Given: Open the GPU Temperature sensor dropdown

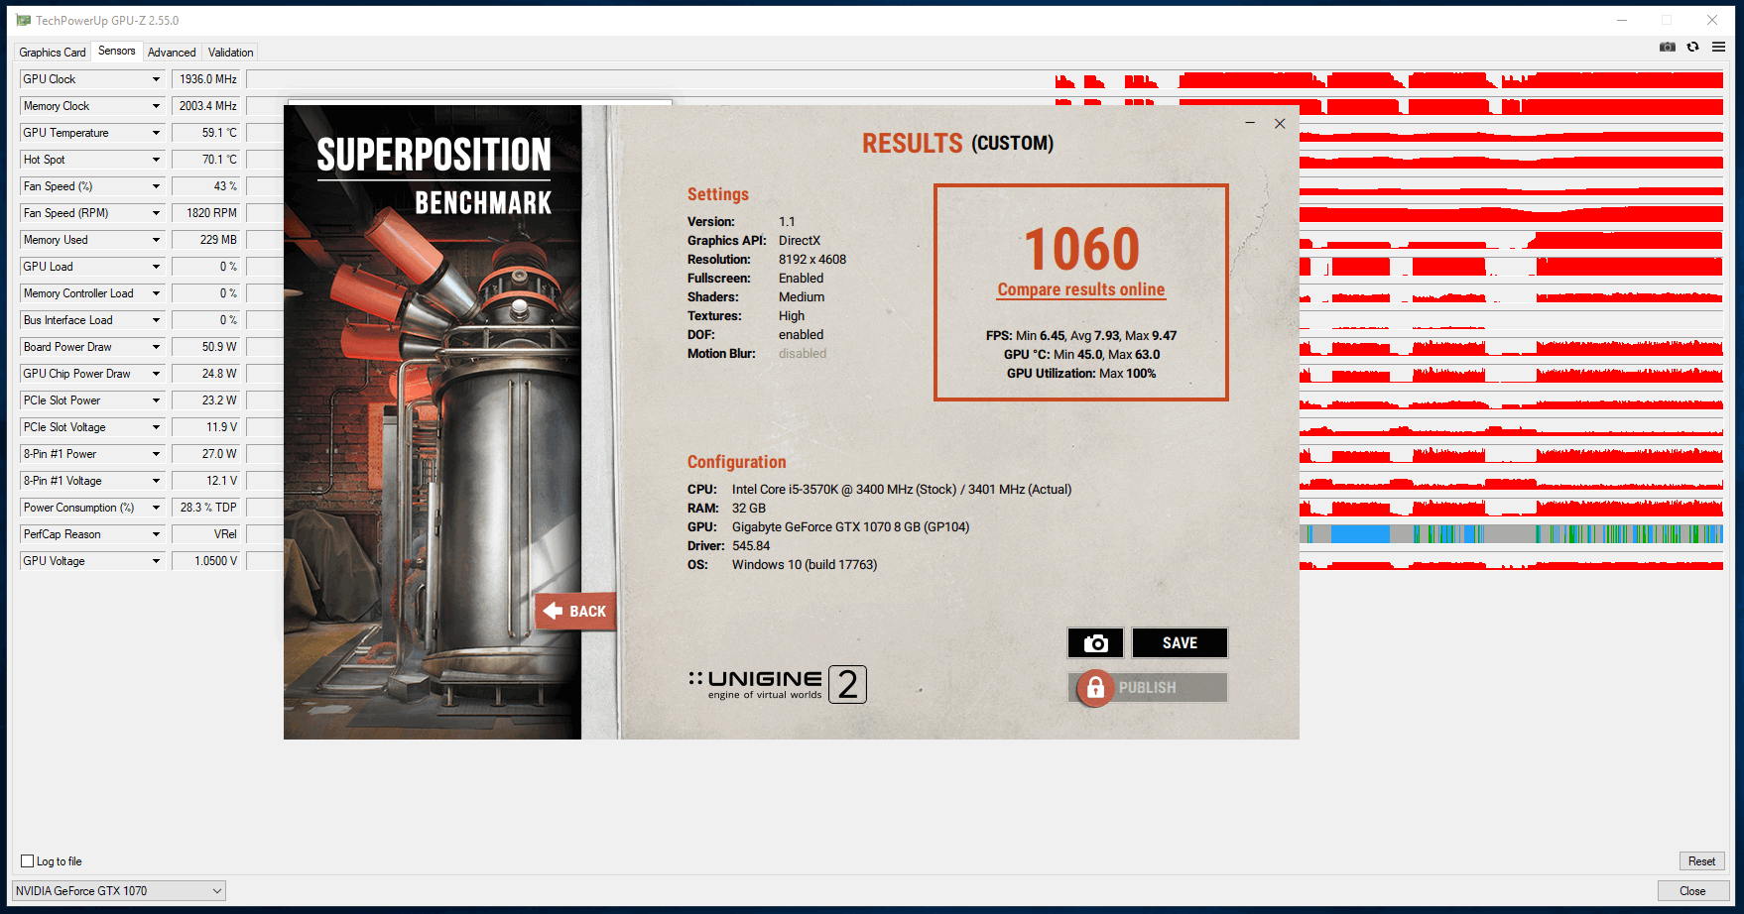Looking at the screenshot, I should tap(156, 133).
